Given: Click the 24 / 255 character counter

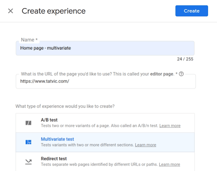Looking at the screenshot, I should (185, 59).
